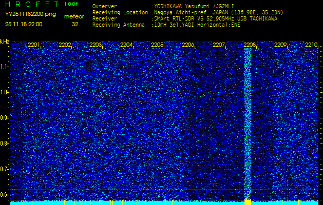
Task: Click the 2204 time marker
Action: 126,45
